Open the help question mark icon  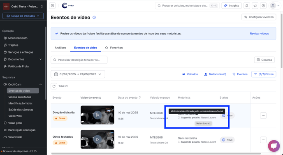[263, 6]
